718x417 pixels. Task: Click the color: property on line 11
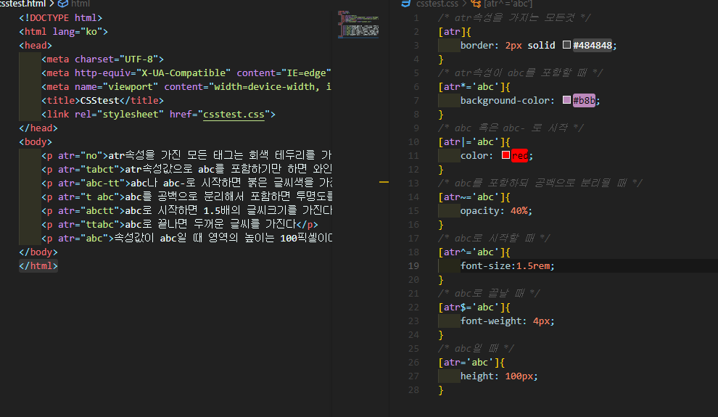[476, 156]
